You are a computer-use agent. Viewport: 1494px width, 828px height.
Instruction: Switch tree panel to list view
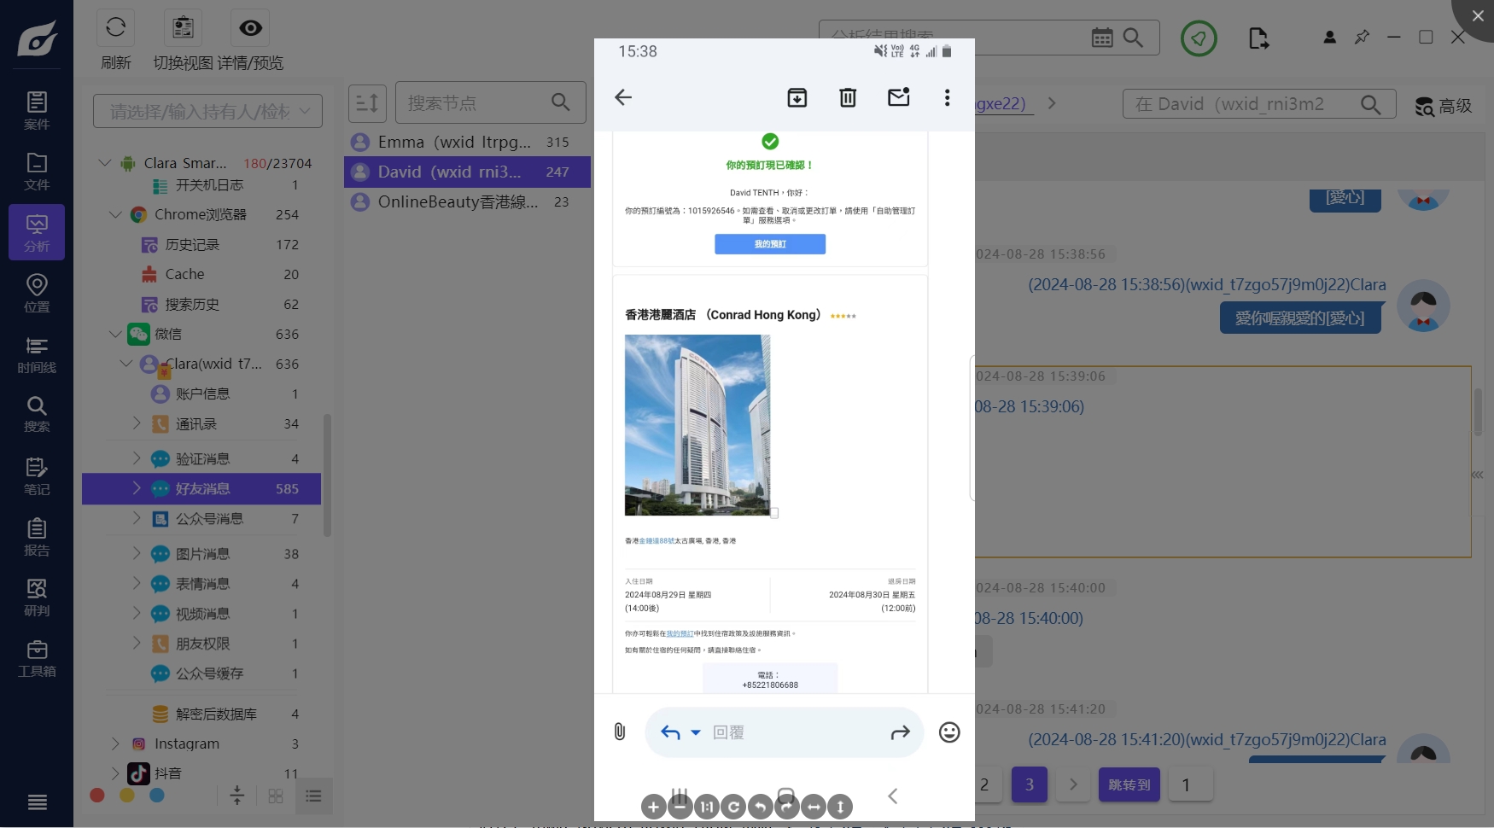[313, 796]
